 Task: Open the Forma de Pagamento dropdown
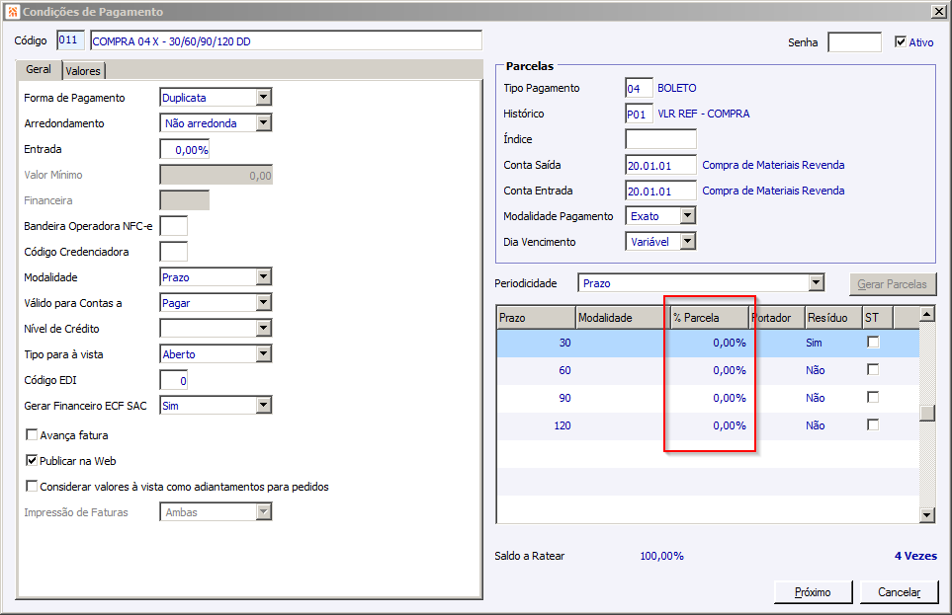pyautogui.click(x=263, y=97)
